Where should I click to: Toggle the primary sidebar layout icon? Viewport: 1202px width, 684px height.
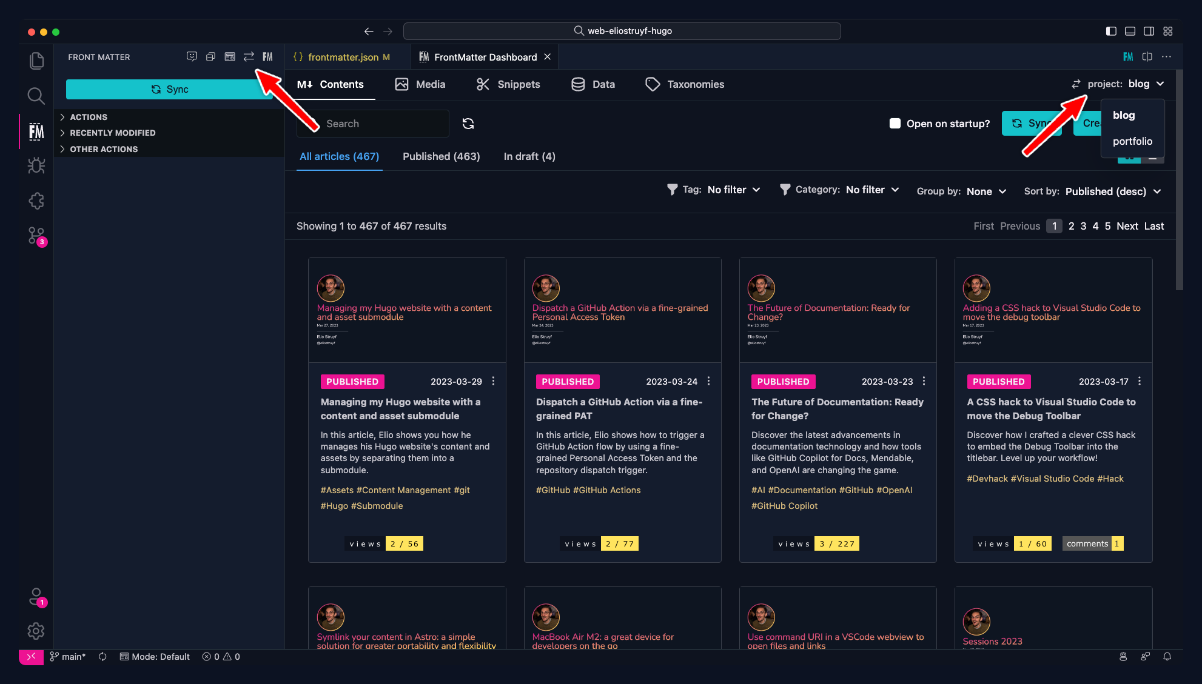[x=1111, y=31]
